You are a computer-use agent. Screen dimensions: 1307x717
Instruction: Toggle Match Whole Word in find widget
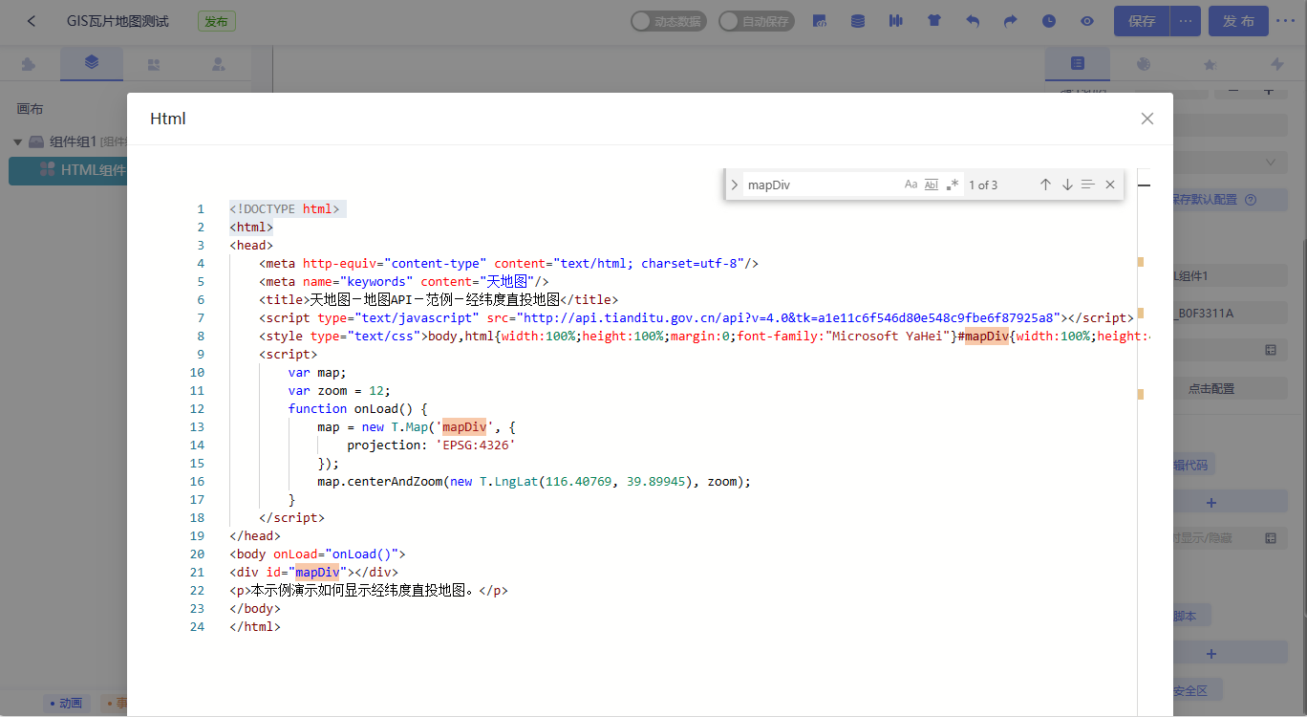(932, 185)
